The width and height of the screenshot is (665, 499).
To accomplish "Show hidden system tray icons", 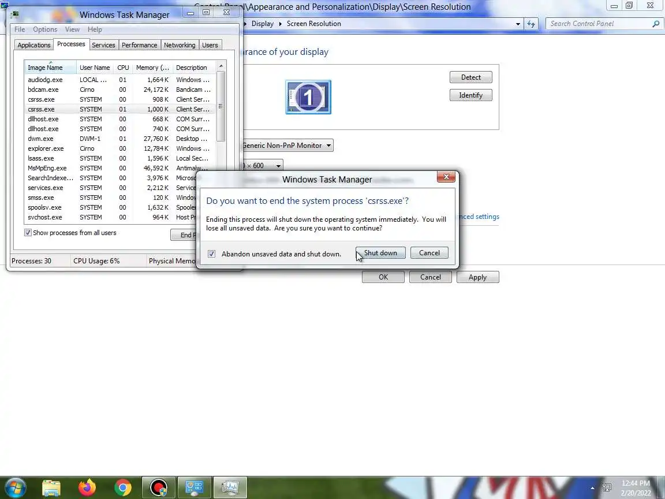I will pyautogui.click(x=592, y=488).
